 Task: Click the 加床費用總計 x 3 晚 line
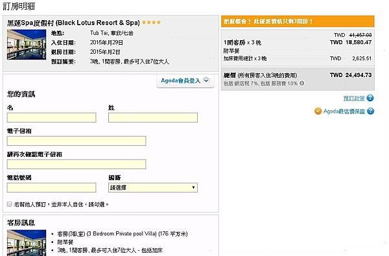pos(245,58)
